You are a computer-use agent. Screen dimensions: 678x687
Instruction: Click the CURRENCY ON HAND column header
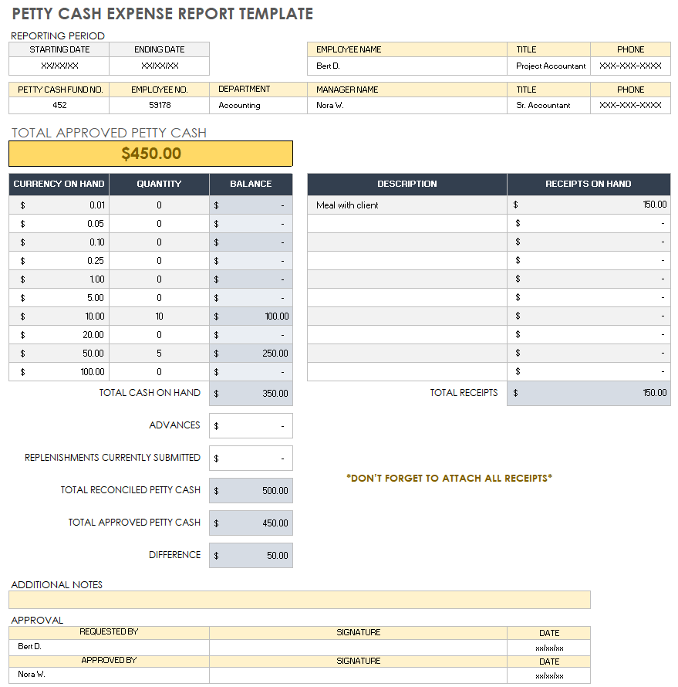point(59,184)
